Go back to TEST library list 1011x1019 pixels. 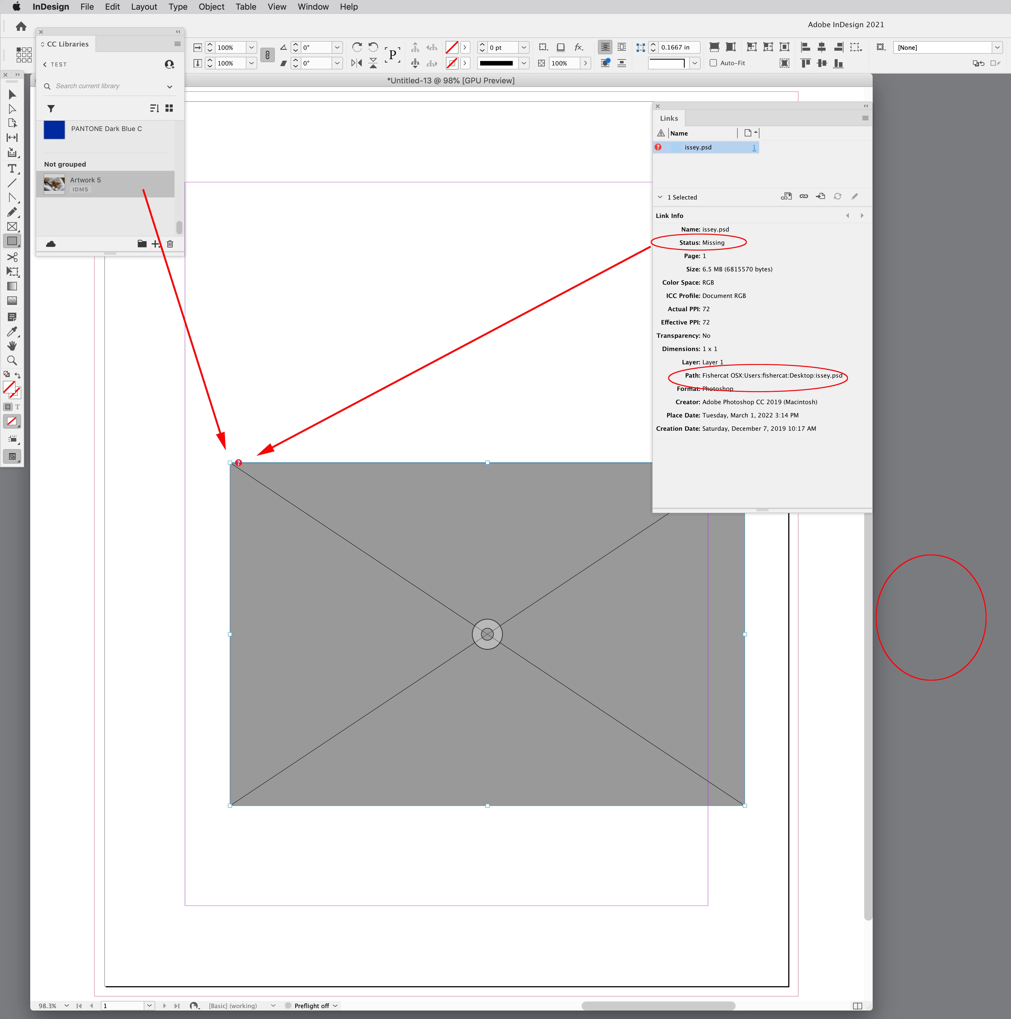pyautogui.click(x=45, y=64)
